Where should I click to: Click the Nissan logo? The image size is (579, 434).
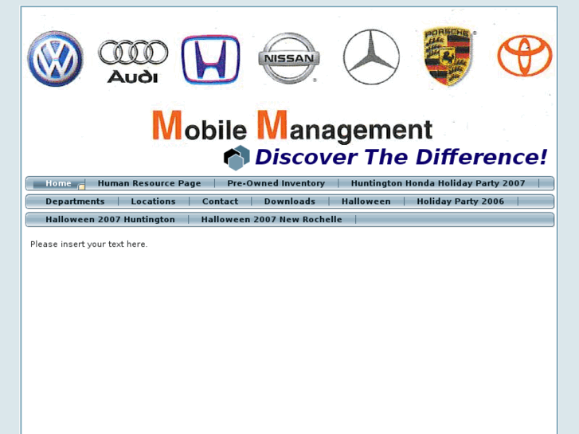click(289, 58)
